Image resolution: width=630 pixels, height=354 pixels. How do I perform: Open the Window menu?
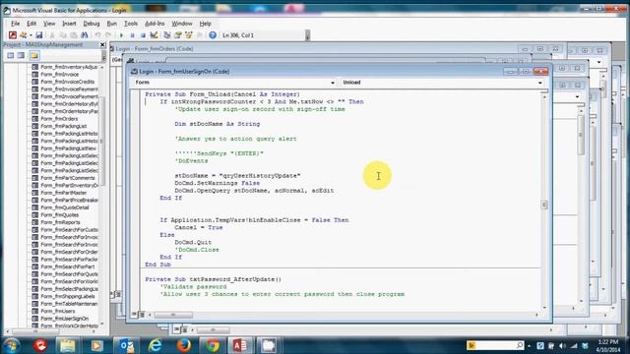tap(181, 24)
